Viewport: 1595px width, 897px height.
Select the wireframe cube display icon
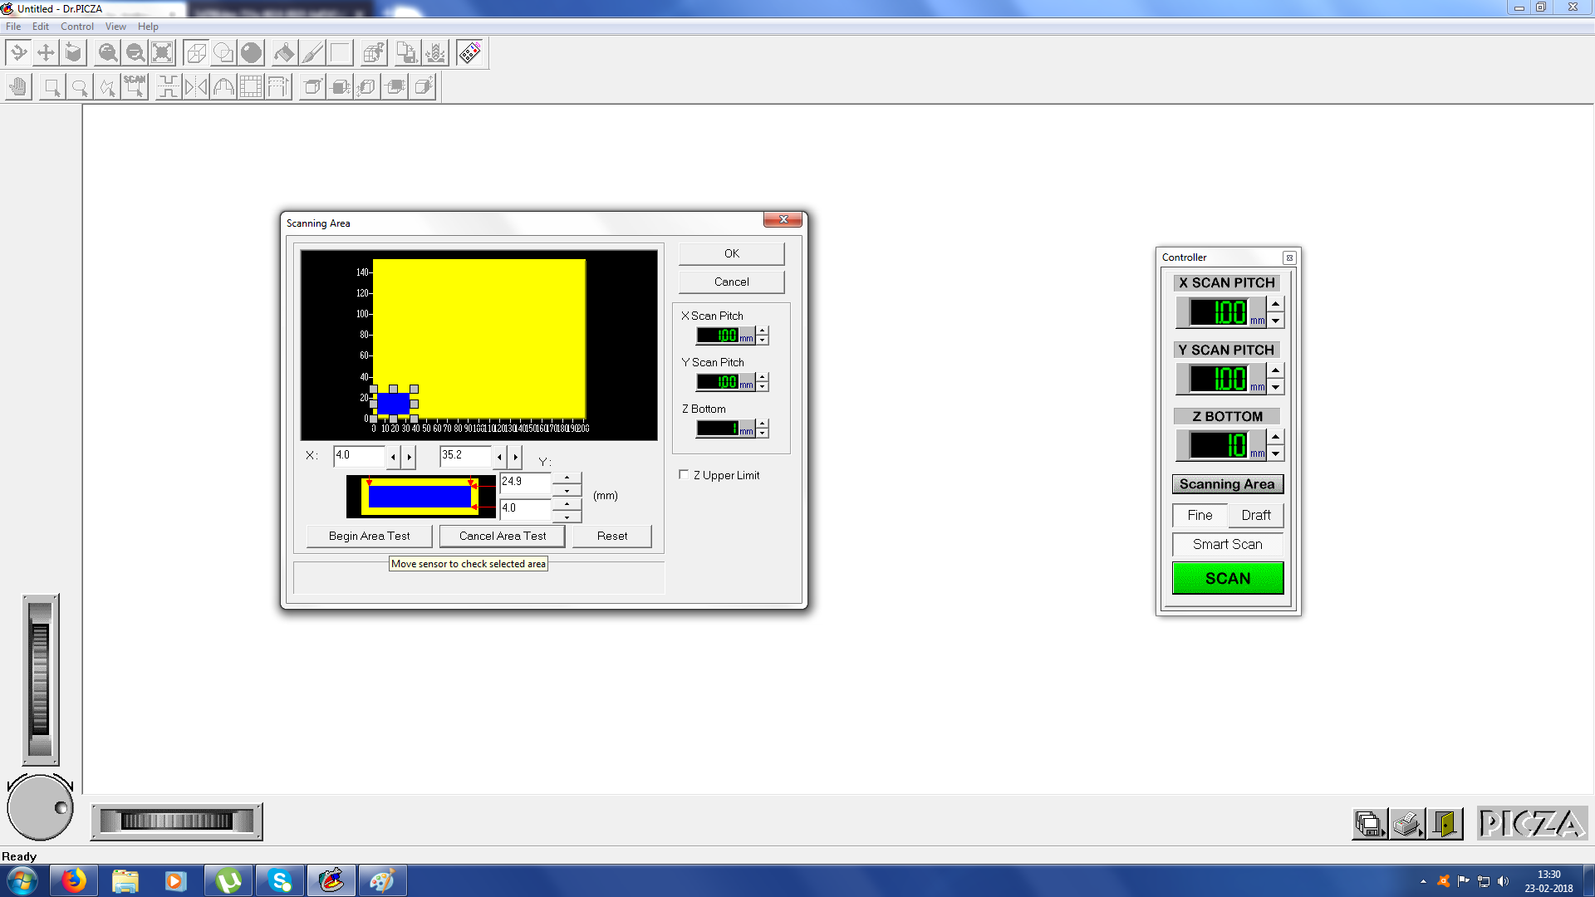tap(196, 53)
